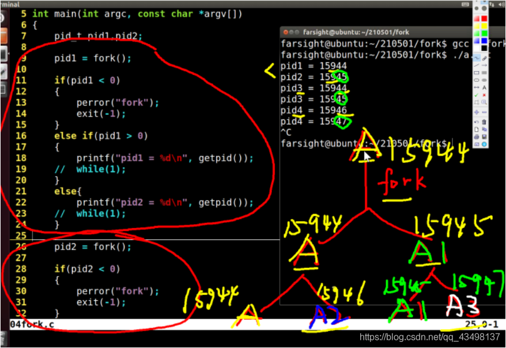
Task: Pick the solid yellow color swatch
Action: point(484,26)
